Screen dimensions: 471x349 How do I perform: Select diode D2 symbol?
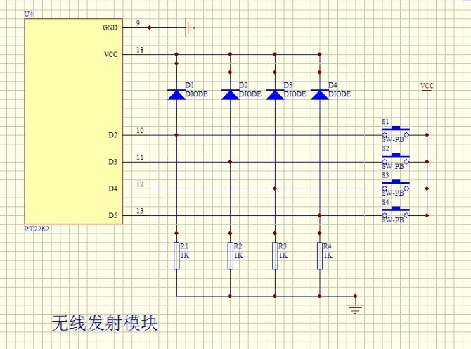230,94
